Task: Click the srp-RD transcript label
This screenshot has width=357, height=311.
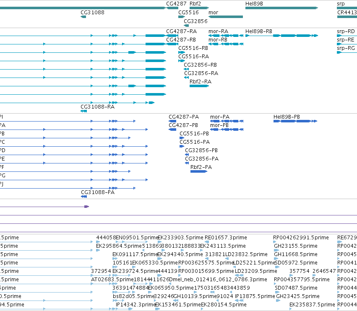Action: pos(346,31)
